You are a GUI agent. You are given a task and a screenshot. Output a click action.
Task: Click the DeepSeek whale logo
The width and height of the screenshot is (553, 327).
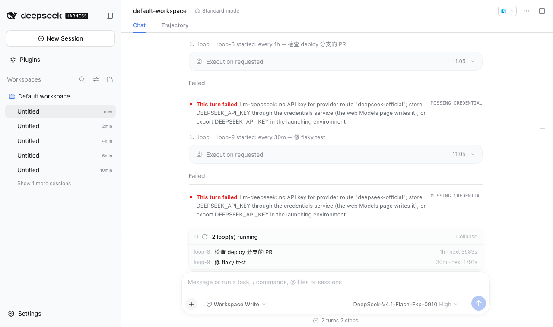coord(12,16)
